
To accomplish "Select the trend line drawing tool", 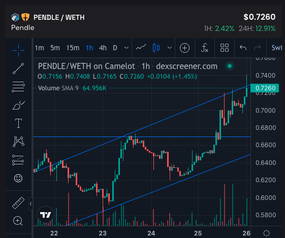I will (x=18, y=69).
